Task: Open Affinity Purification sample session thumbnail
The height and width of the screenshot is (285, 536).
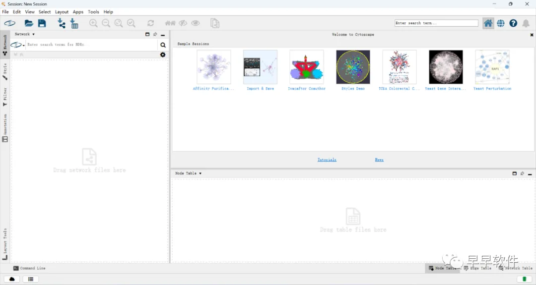Action: [x=213, y=67]
